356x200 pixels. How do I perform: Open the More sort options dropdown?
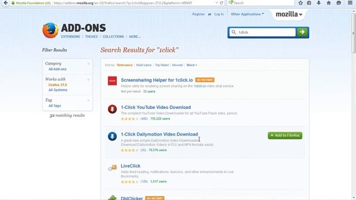point(192,65)
